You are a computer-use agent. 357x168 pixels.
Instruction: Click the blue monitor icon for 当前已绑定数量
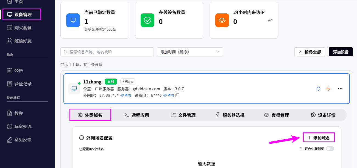[73, 20]
